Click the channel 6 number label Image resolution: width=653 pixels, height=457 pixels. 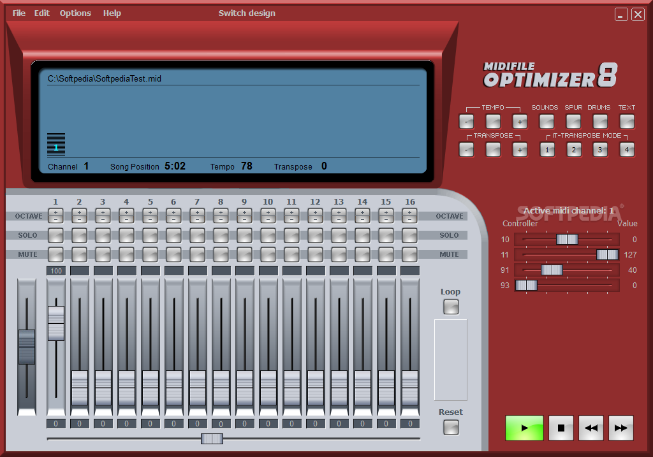pos(173,202)
